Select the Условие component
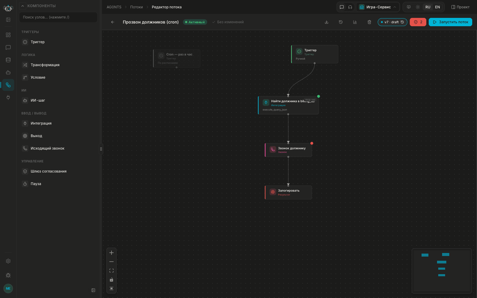Image resolution: width=477 pixels, height=298 pixels. [58, 77]
